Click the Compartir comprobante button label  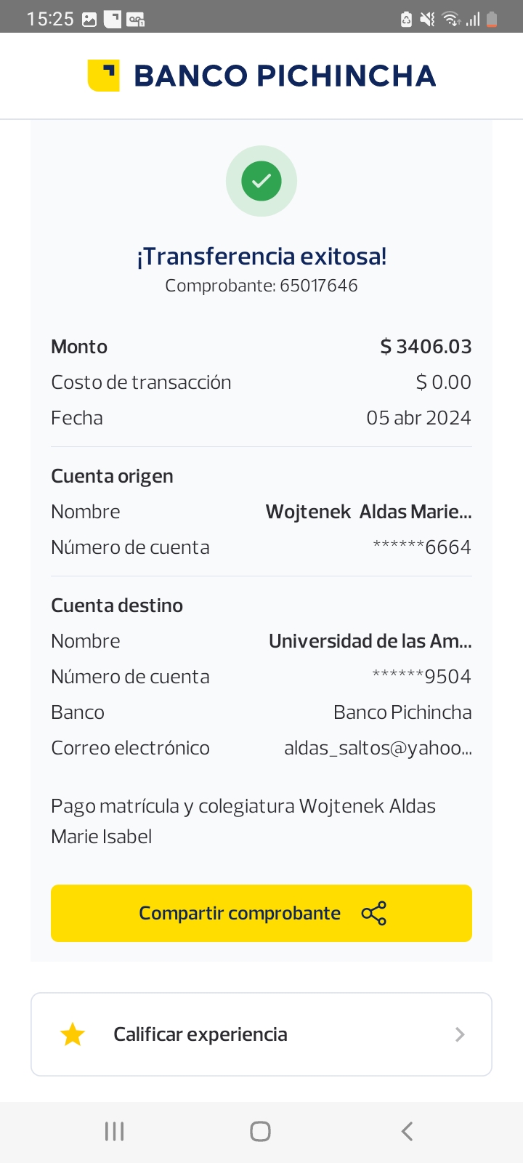240,913
